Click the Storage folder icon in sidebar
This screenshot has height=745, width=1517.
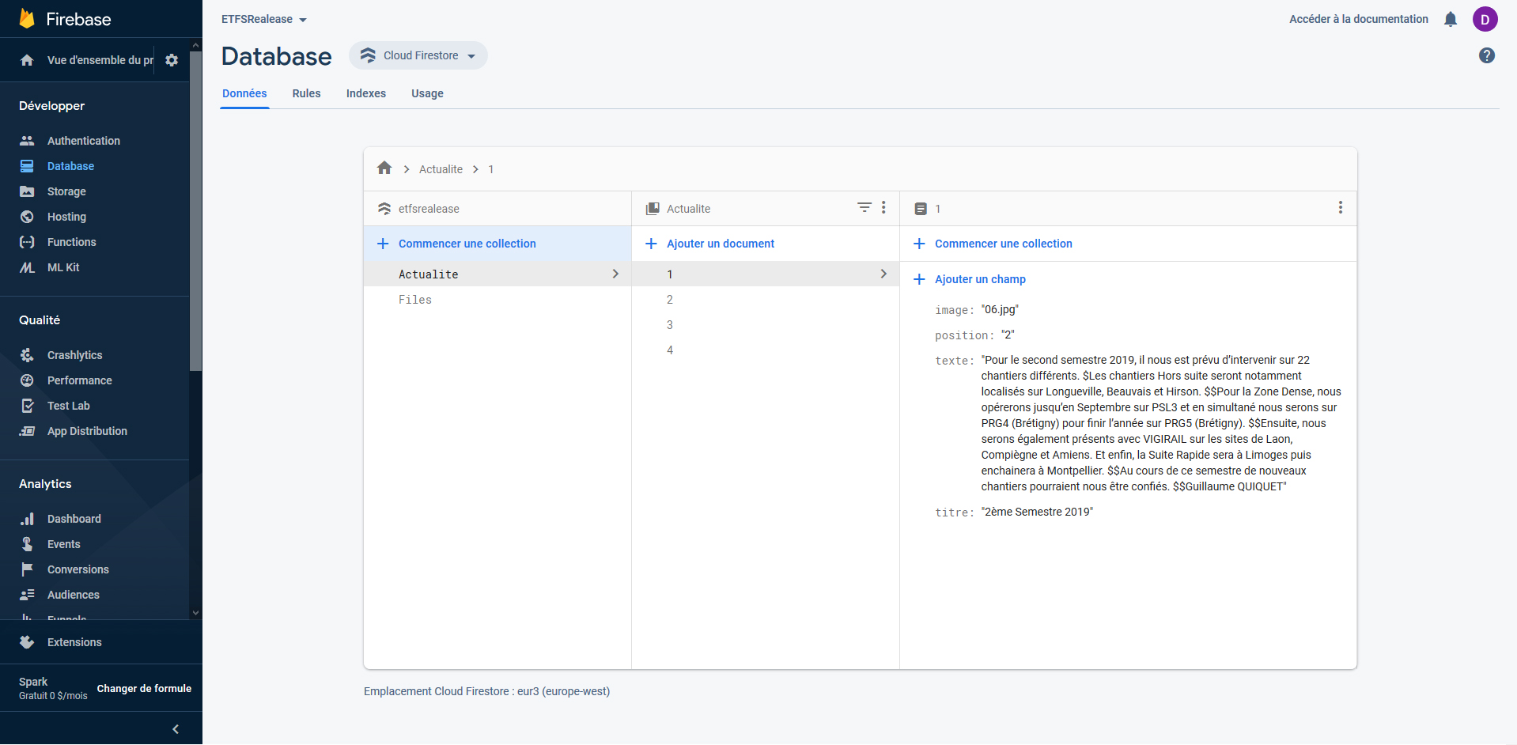pos(27,191)
